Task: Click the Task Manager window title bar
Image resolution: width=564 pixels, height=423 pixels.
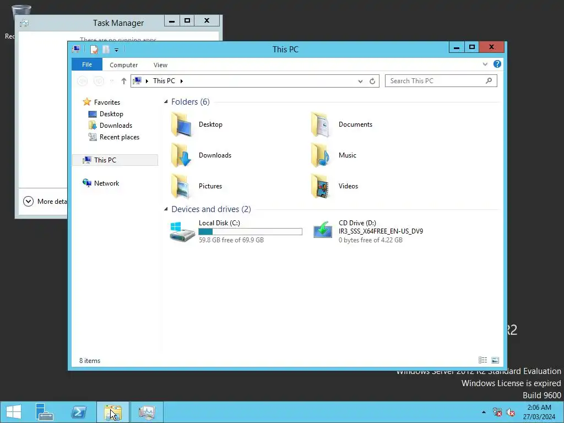Action: tap(118, 23)
